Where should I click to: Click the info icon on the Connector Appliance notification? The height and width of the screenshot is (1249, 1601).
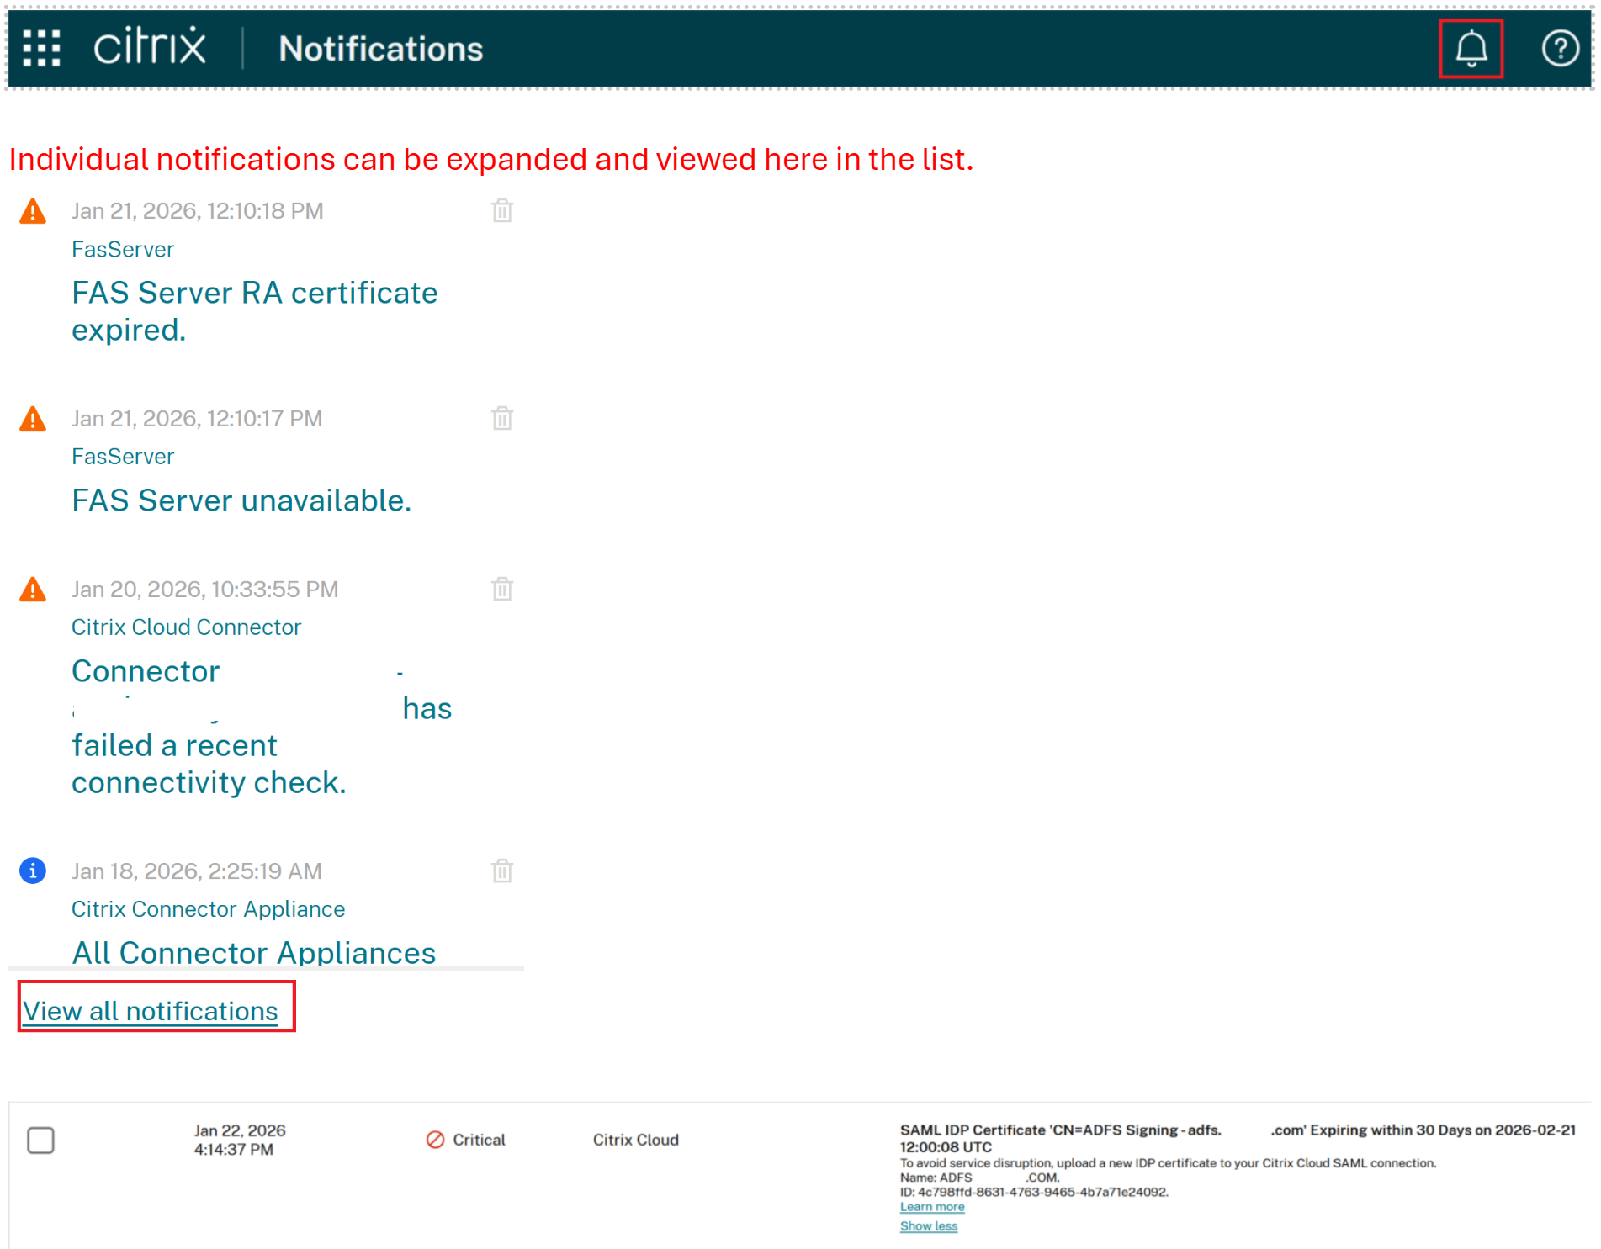tap(32, 871)
